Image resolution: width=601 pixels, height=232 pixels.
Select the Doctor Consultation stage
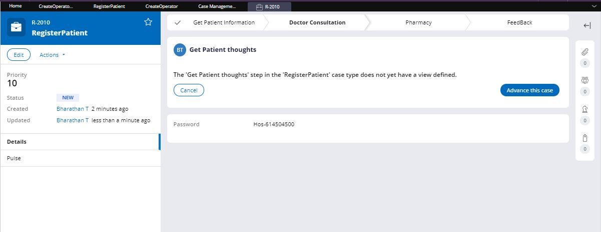coord(317,22)
